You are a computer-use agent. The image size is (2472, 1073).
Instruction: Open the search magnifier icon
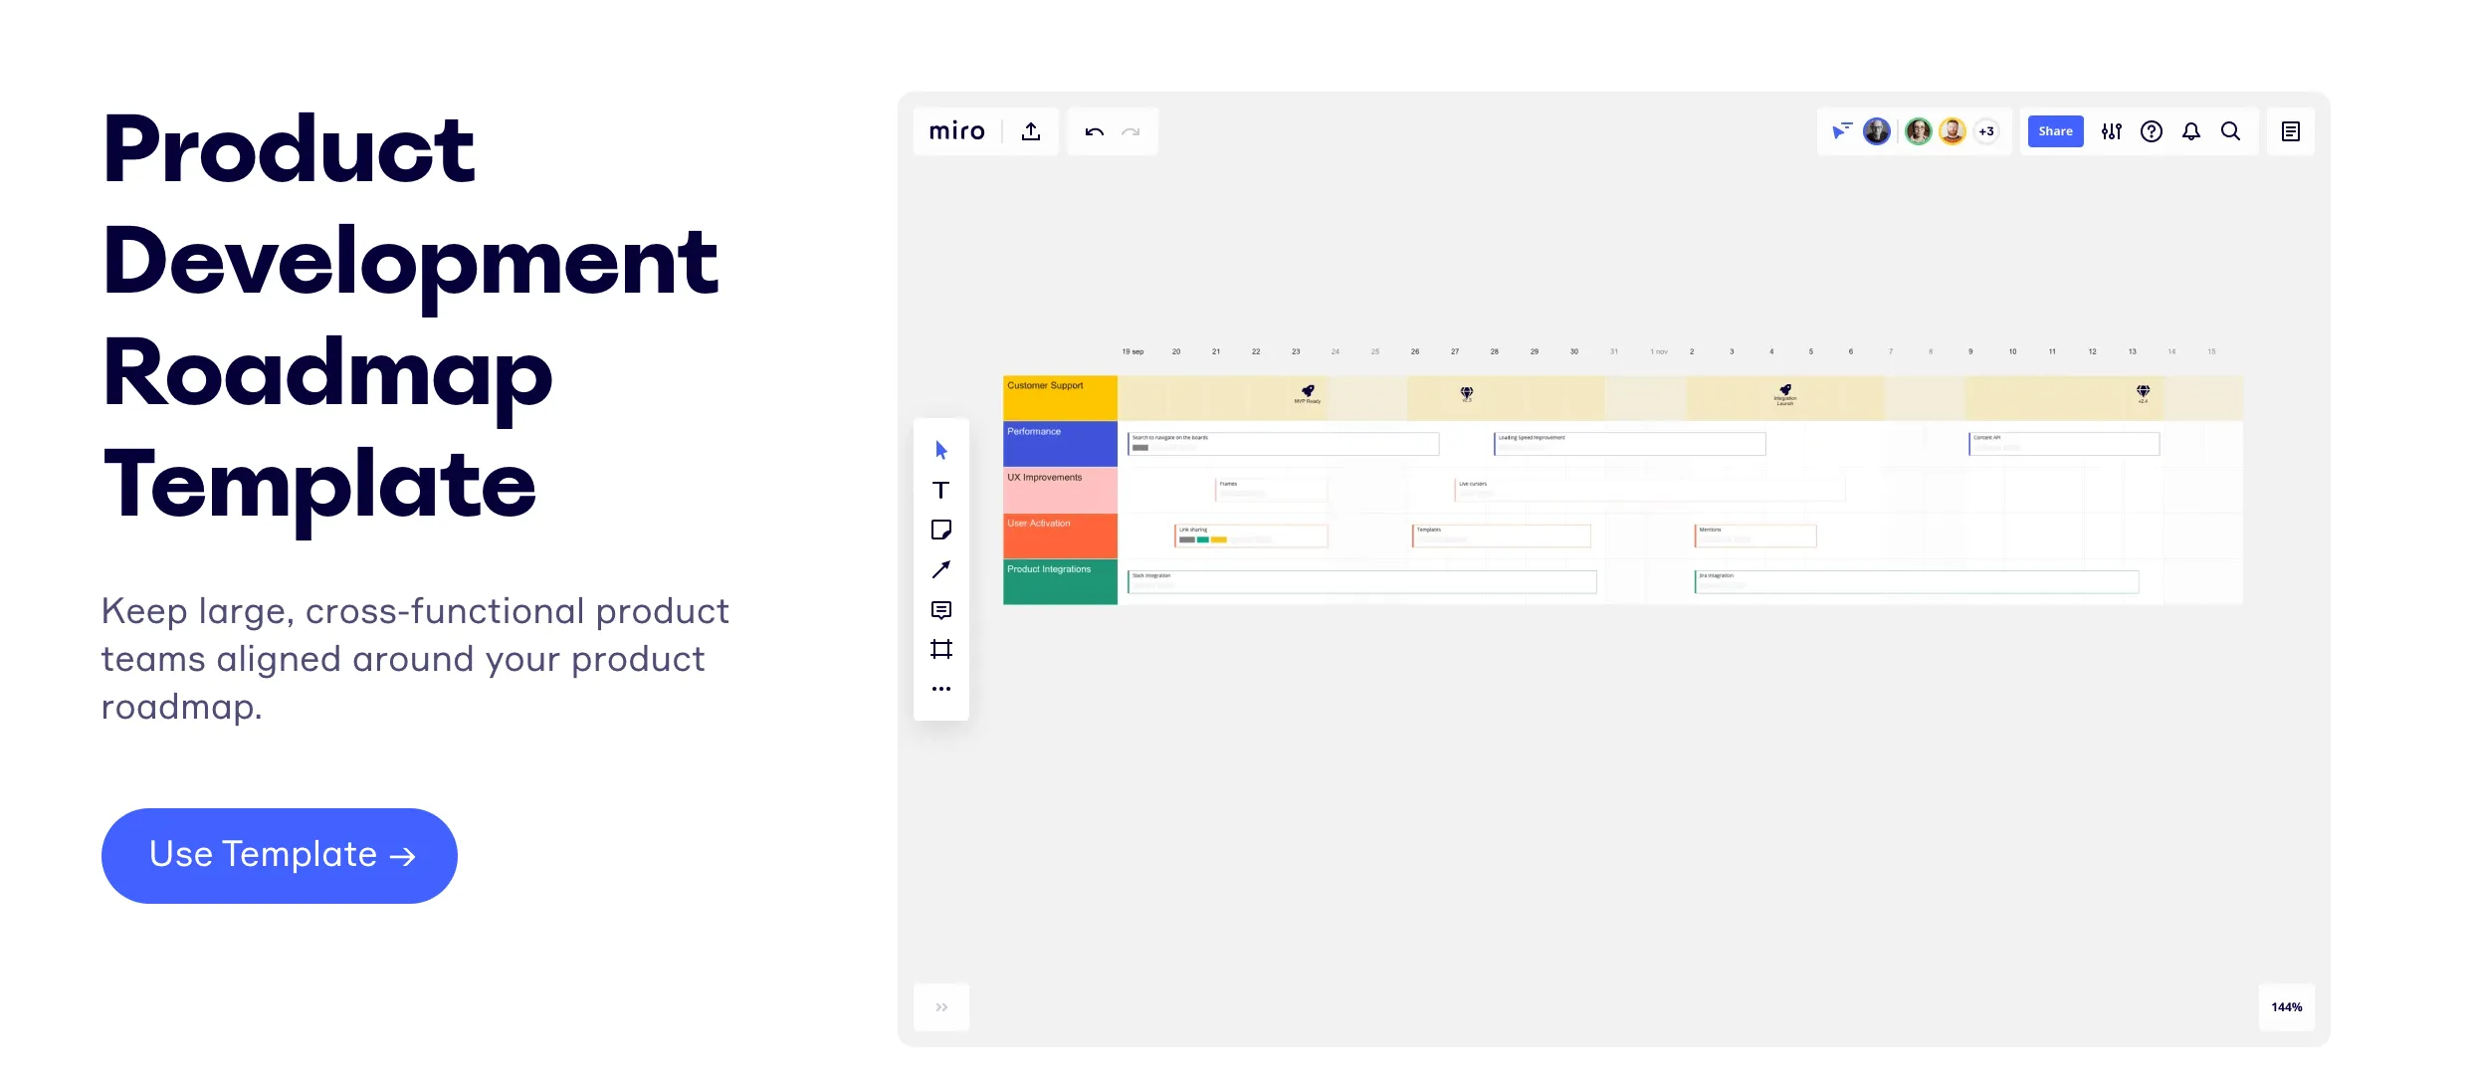[2231, 131]
